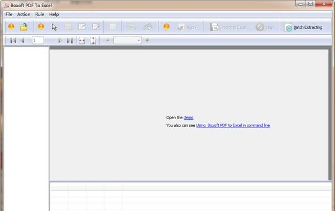Minimize the Boxoft window
This screenshot has width=335, height=211.
301,4
